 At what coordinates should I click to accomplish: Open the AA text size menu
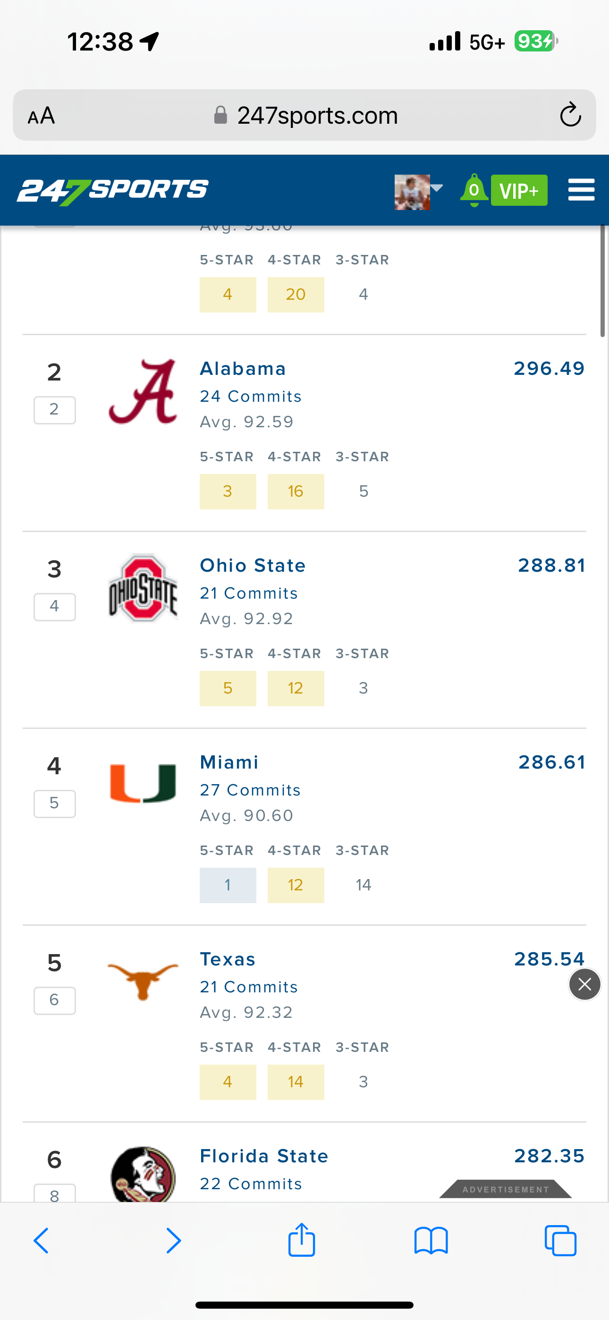coord(41,116)
